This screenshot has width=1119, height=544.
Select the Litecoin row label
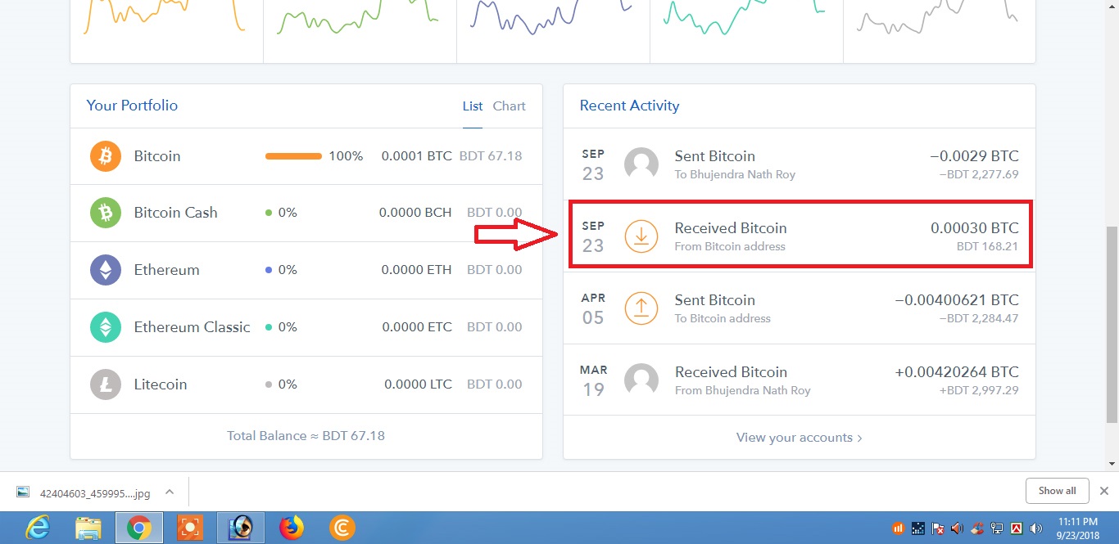(x=161, y=384)
